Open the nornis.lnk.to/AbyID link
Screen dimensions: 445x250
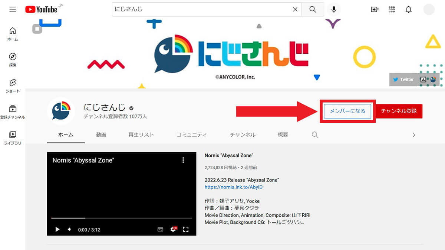click(234, 187)
